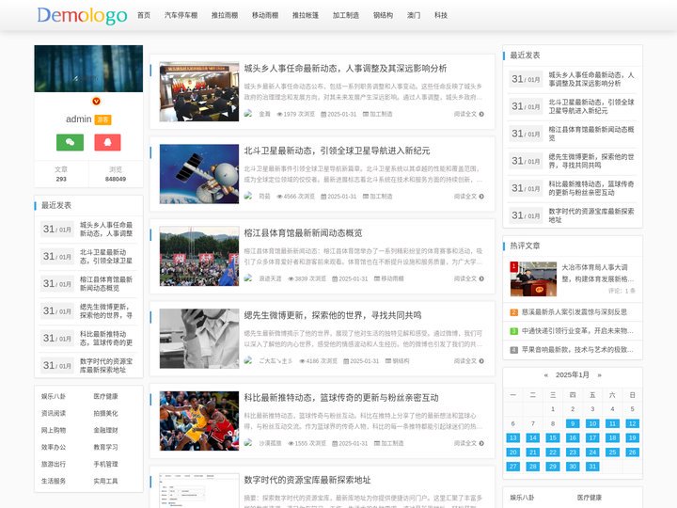Open 移动雨棚 navigation item
Viewport: 677px width, 508px height.
point(265,15)
